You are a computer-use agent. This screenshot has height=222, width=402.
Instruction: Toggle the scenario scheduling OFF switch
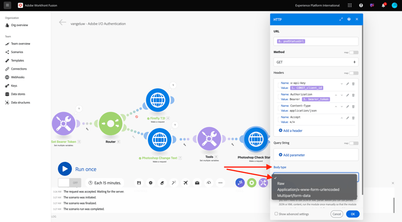[x=70, y=183]
